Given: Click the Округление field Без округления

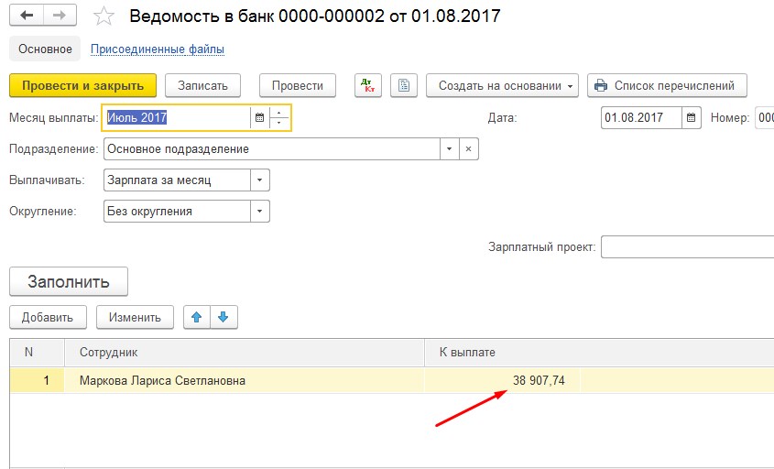Looking at the screenshot, I should point(177,211).
